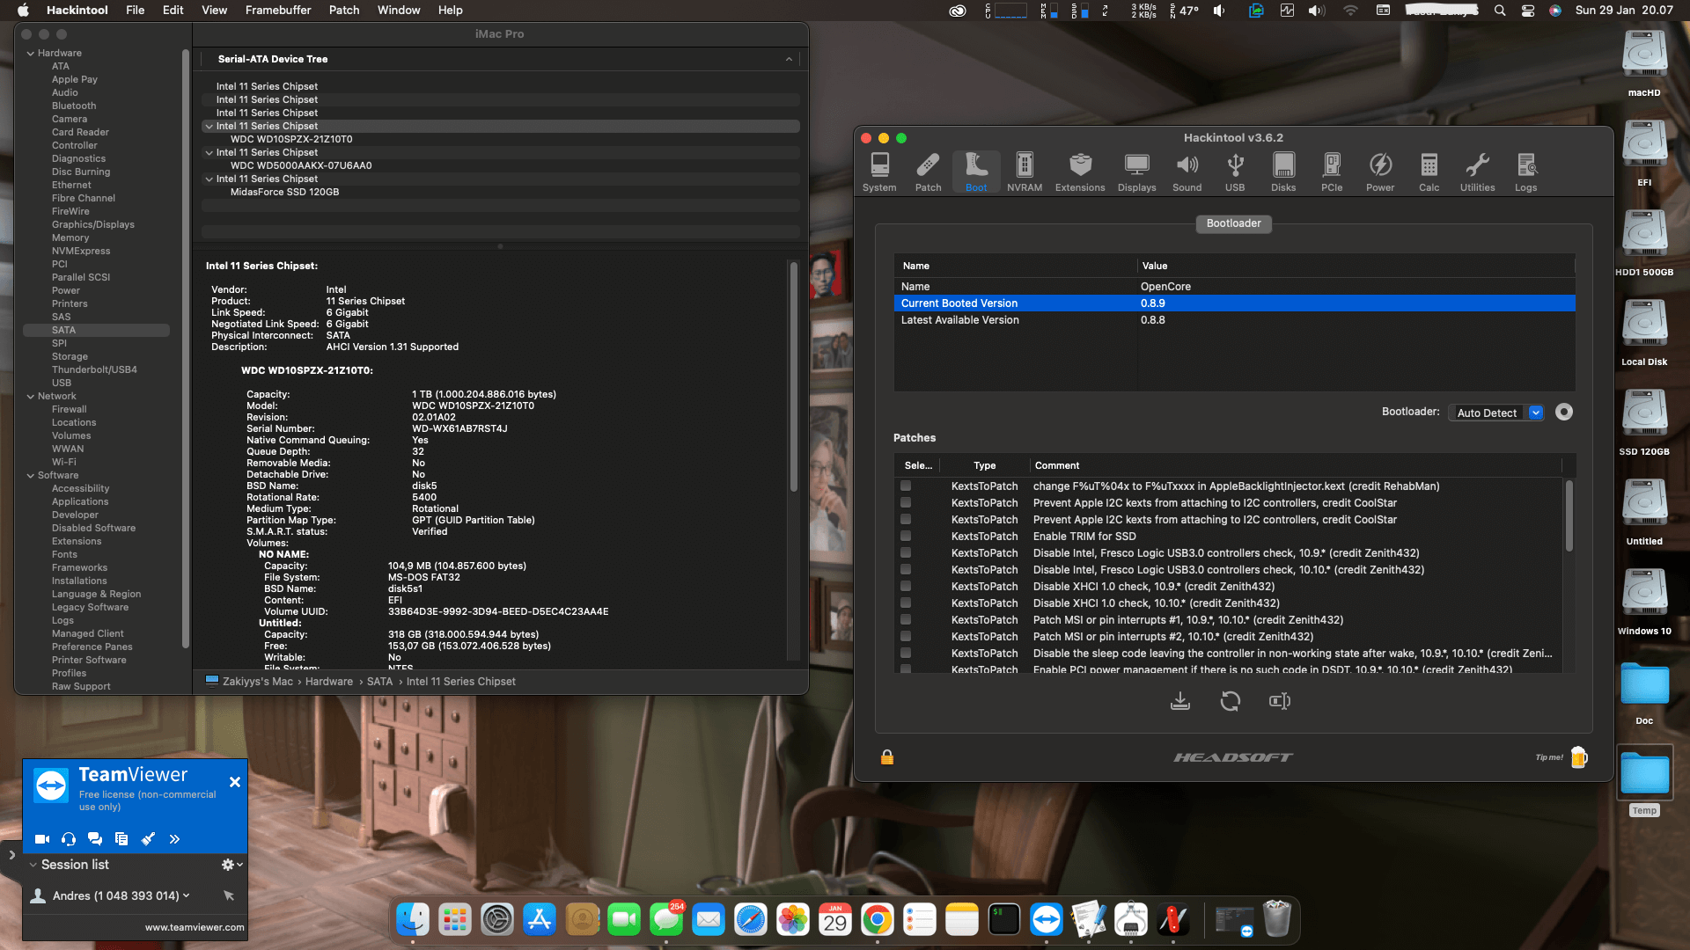The image size is (1690, 950).
Task: Click the sidebar scrollbar in System Information
Action: tap(185, 349)
